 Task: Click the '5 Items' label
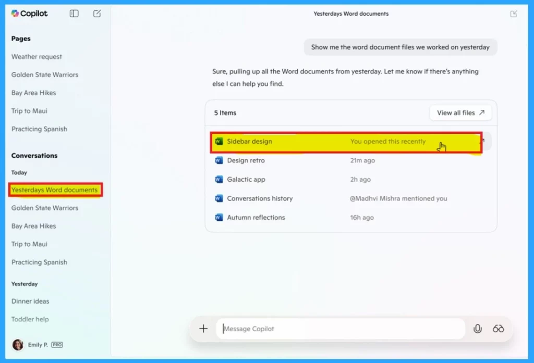click(x=225, y=113)
